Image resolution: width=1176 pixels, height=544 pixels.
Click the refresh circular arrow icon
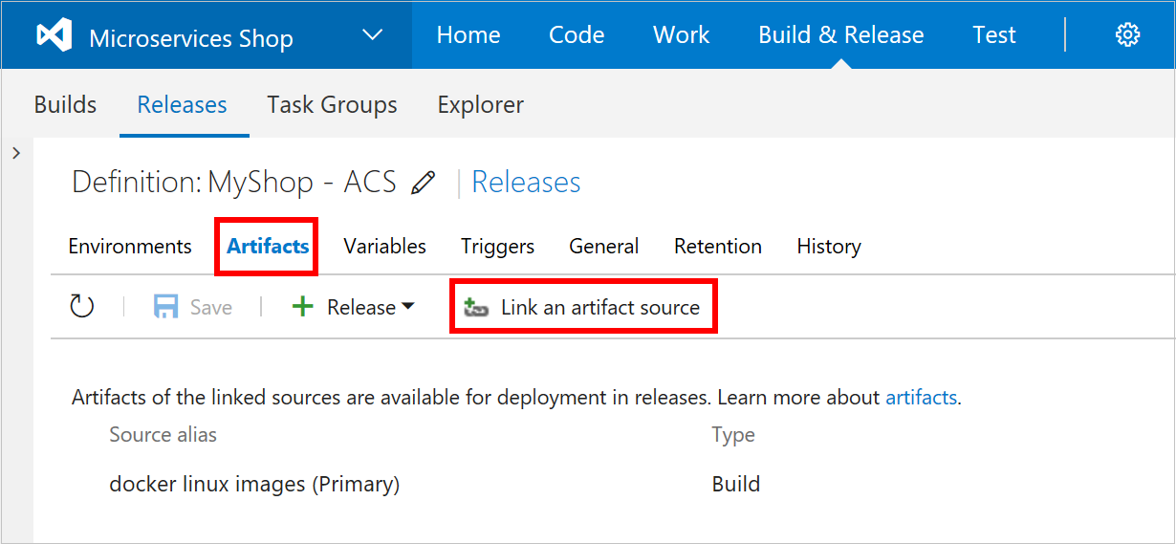pos(82,307)
